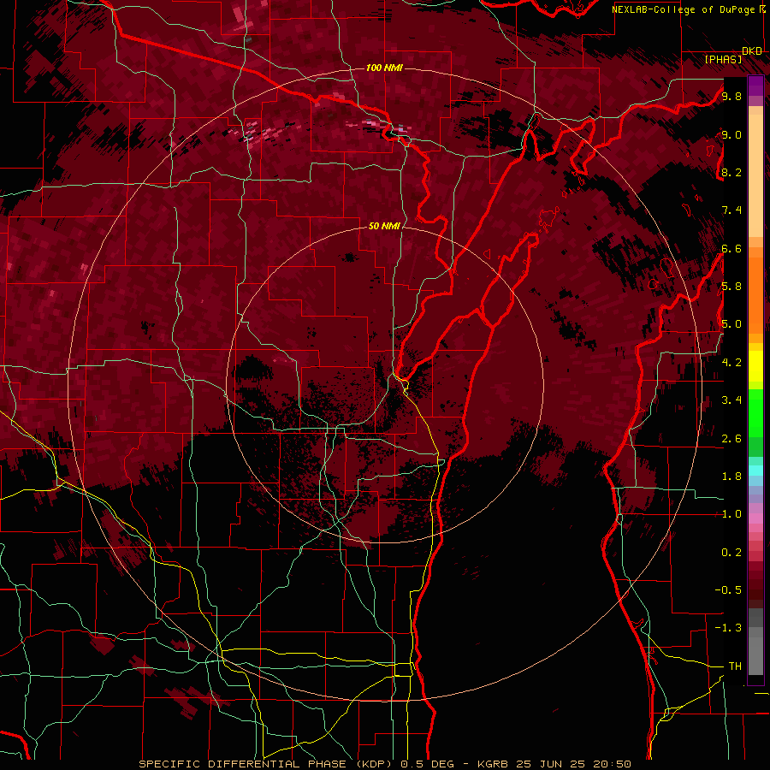Image resolution: width=770 pixels, height=770 pixels.
Task: Click the 4.2 scale value
Action: 731,363
